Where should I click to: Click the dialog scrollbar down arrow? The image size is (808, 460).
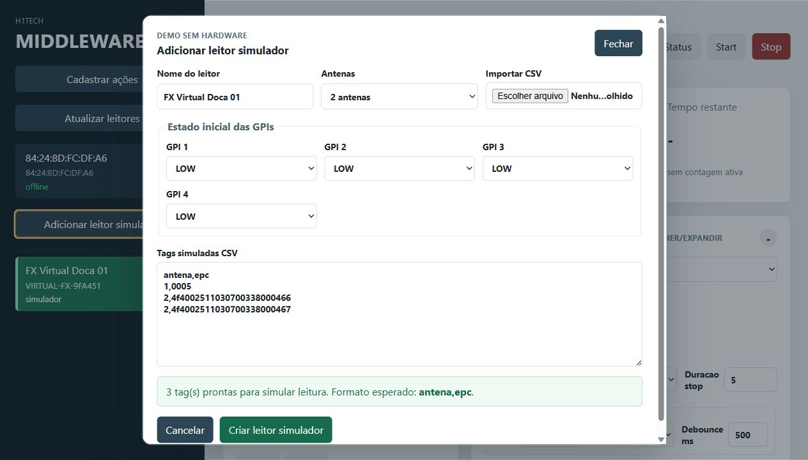coord(661,439)
